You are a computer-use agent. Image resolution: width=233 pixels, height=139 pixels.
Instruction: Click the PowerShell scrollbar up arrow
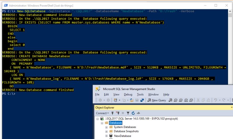point(230,11)
